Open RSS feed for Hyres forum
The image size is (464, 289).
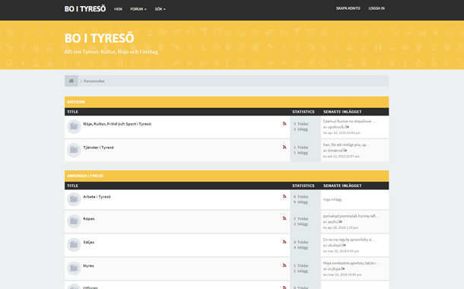click(x=284, y=265)
